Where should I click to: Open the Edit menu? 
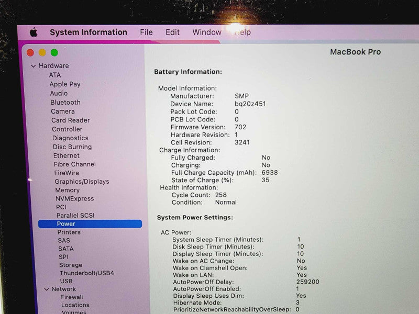coord(173,32)
